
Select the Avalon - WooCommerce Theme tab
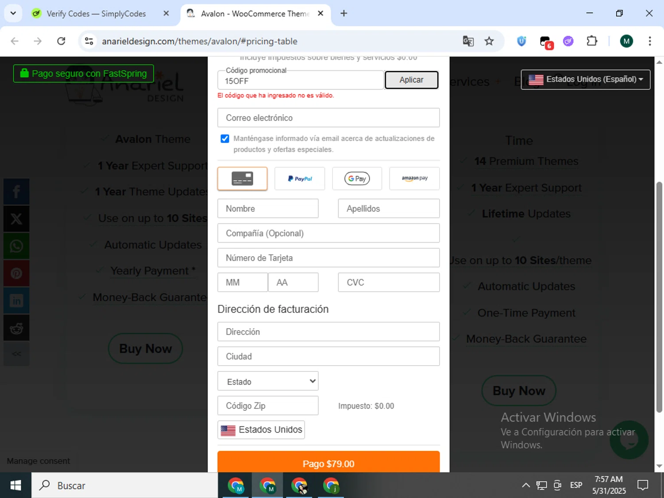click(255, 14)
